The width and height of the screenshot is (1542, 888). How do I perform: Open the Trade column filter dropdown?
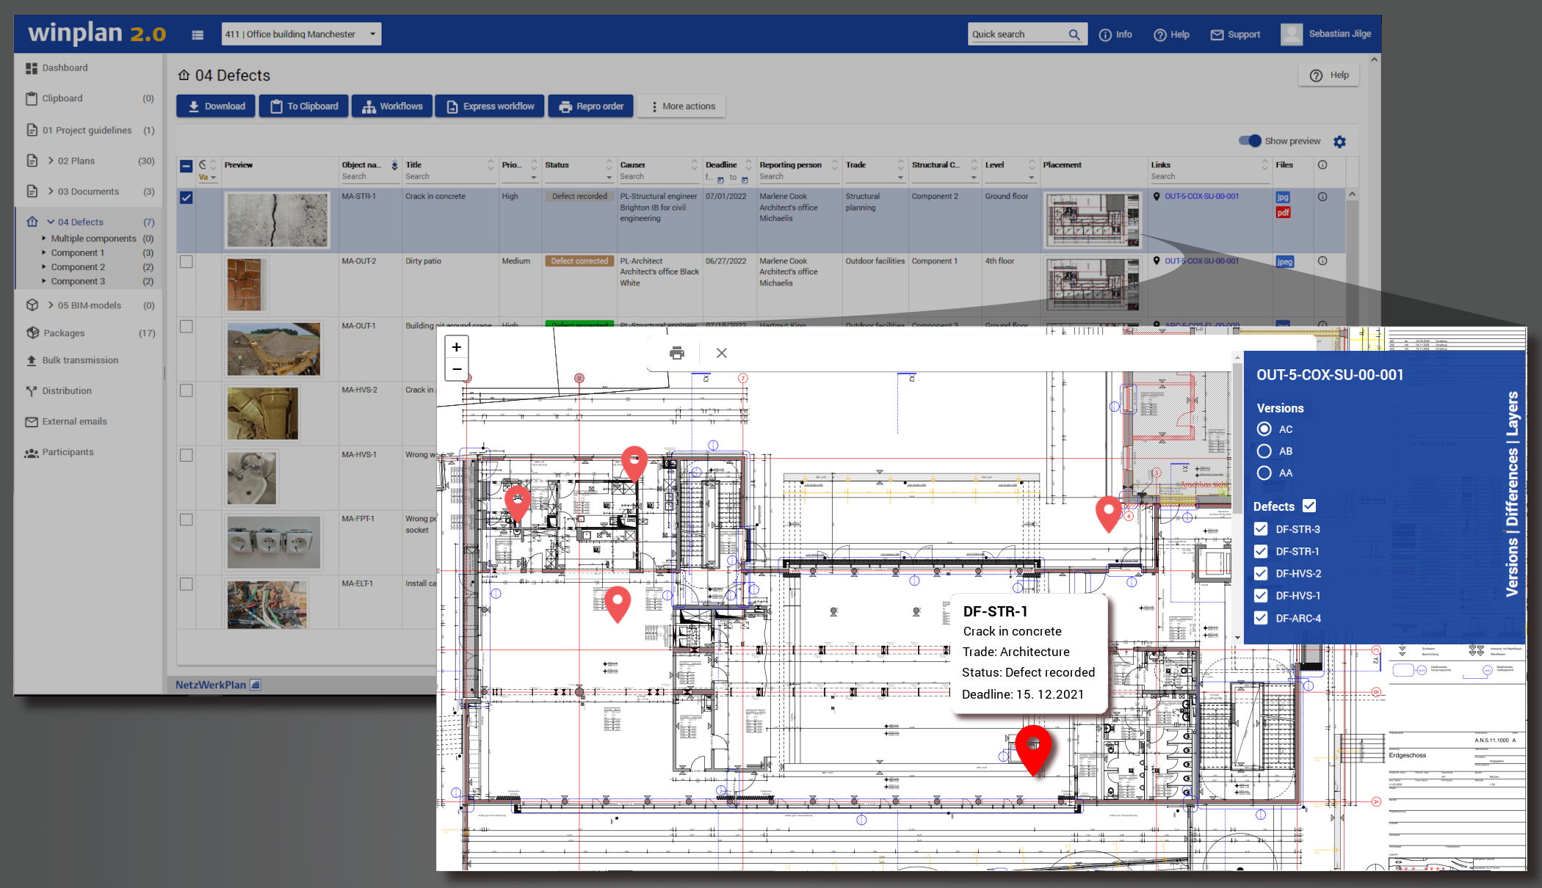(900, 177)
